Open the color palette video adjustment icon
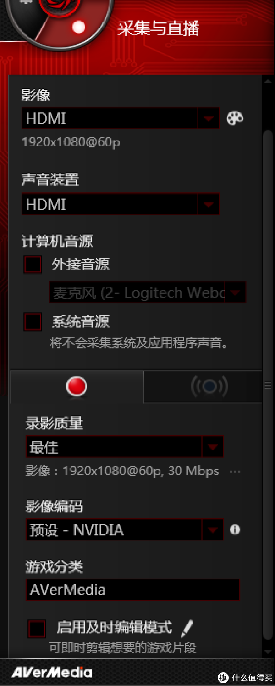275x686 pixels. pyautogui.click(x=235, y=118)
